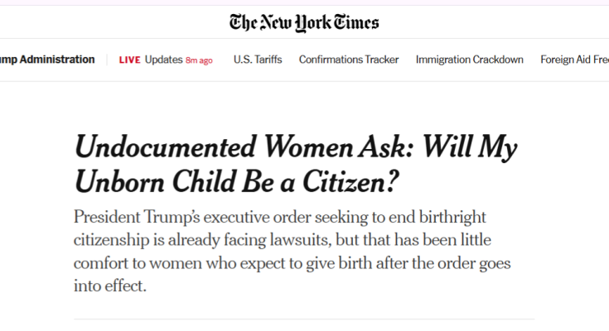
Task: Click the vertical divider before LIVE
Action: [107, 60]
